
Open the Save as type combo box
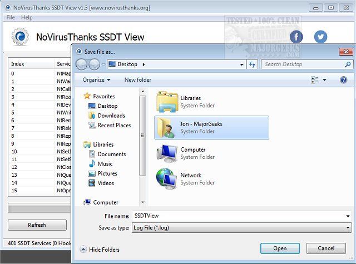coord(241,227)
